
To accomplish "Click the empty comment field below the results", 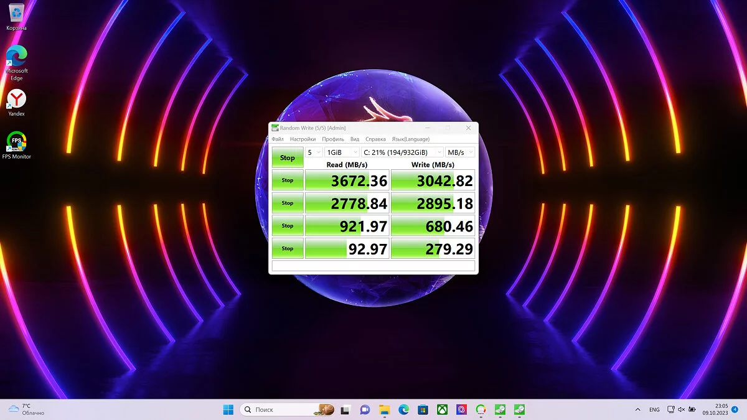I will click(374, 266).
